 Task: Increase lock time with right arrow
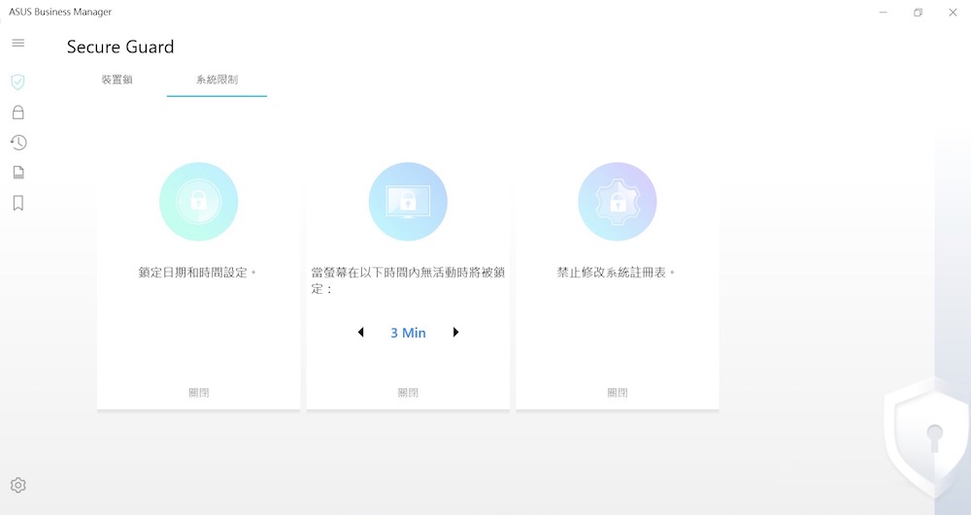pos(455,333)
